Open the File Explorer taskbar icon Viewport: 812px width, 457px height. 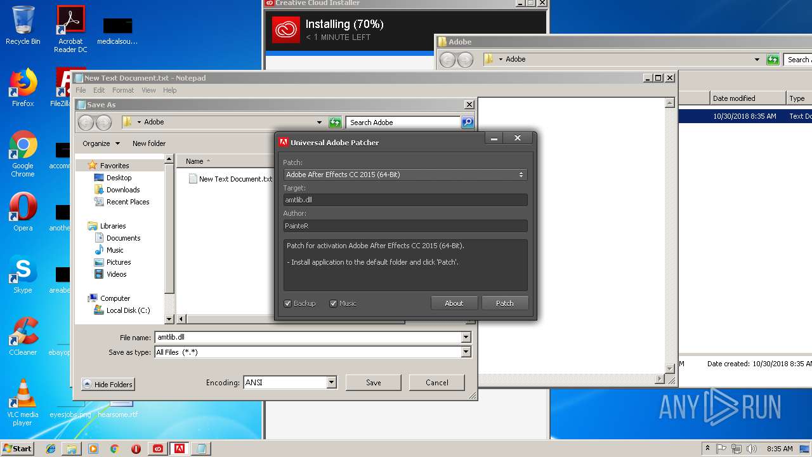[x=72, y=449]
